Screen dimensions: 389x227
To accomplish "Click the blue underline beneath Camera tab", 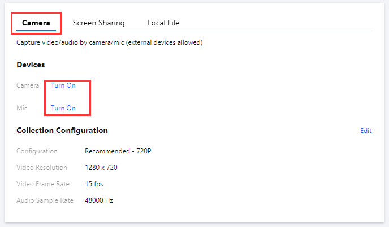I will 36,30.
